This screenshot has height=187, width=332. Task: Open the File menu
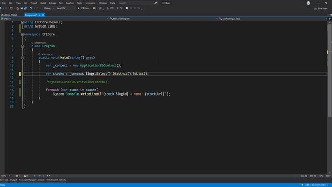click(x=4, y=3)
